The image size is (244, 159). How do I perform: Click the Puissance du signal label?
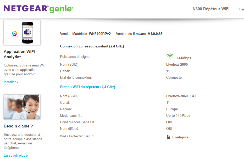pos(76,57)
